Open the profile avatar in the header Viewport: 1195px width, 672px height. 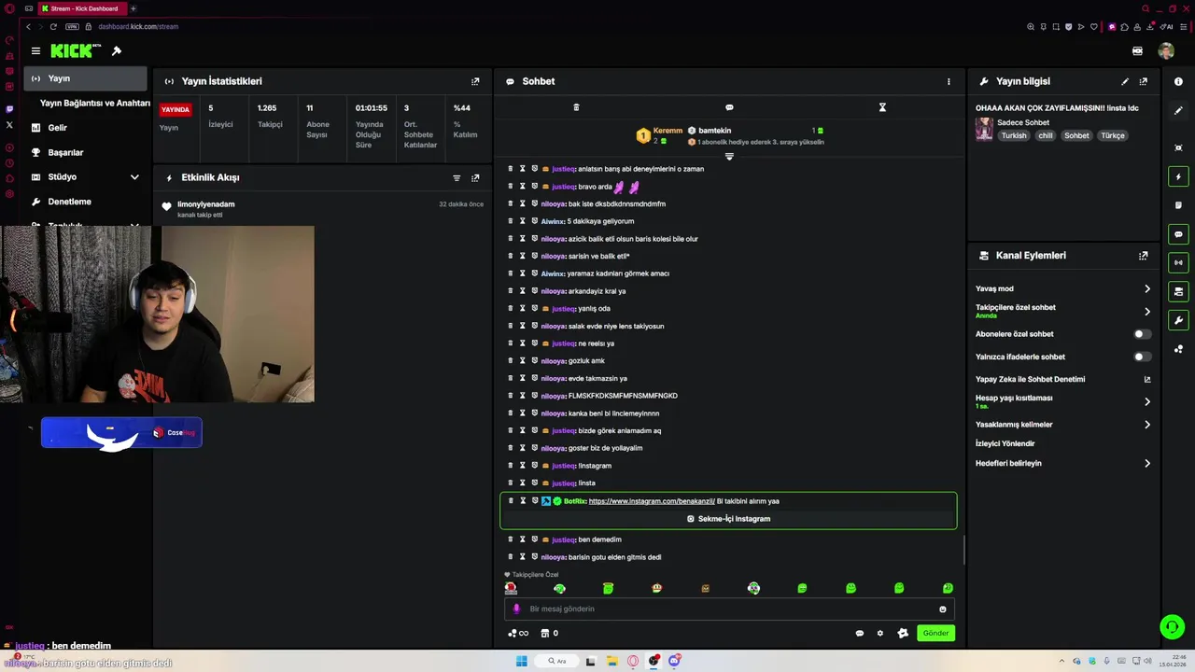(1166, 51)
